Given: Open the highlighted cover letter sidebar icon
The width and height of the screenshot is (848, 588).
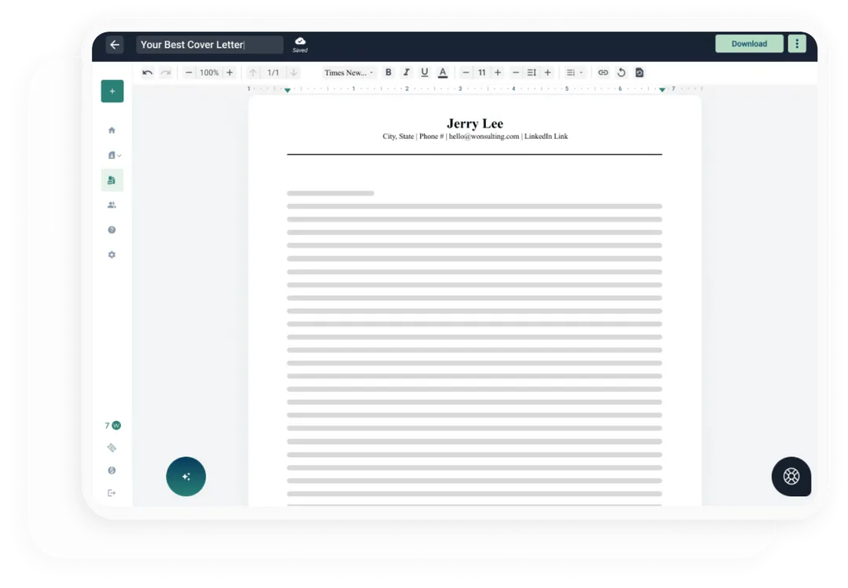Looking at the screenshot, I should (112, 180).
